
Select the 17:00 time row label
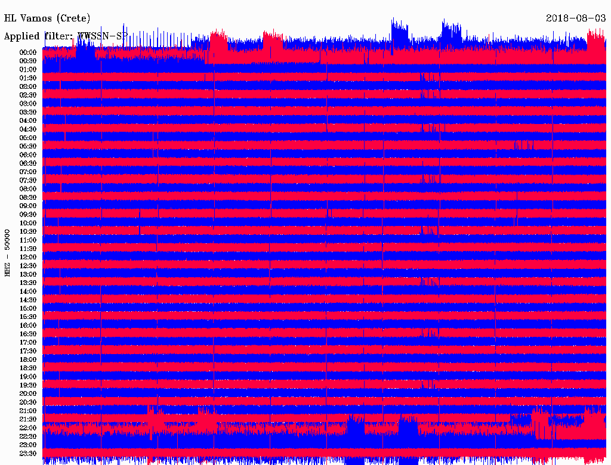(x=28, y=342)
